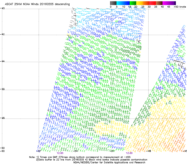Click the '-44' latitude label

coord(2,61)
